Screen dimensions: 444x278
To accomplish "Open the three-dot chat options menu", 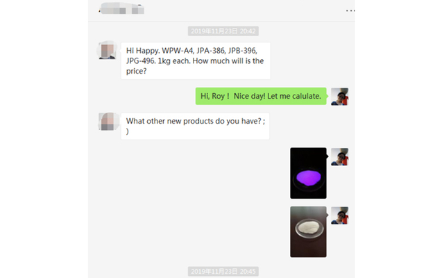I will coord(350,11).
